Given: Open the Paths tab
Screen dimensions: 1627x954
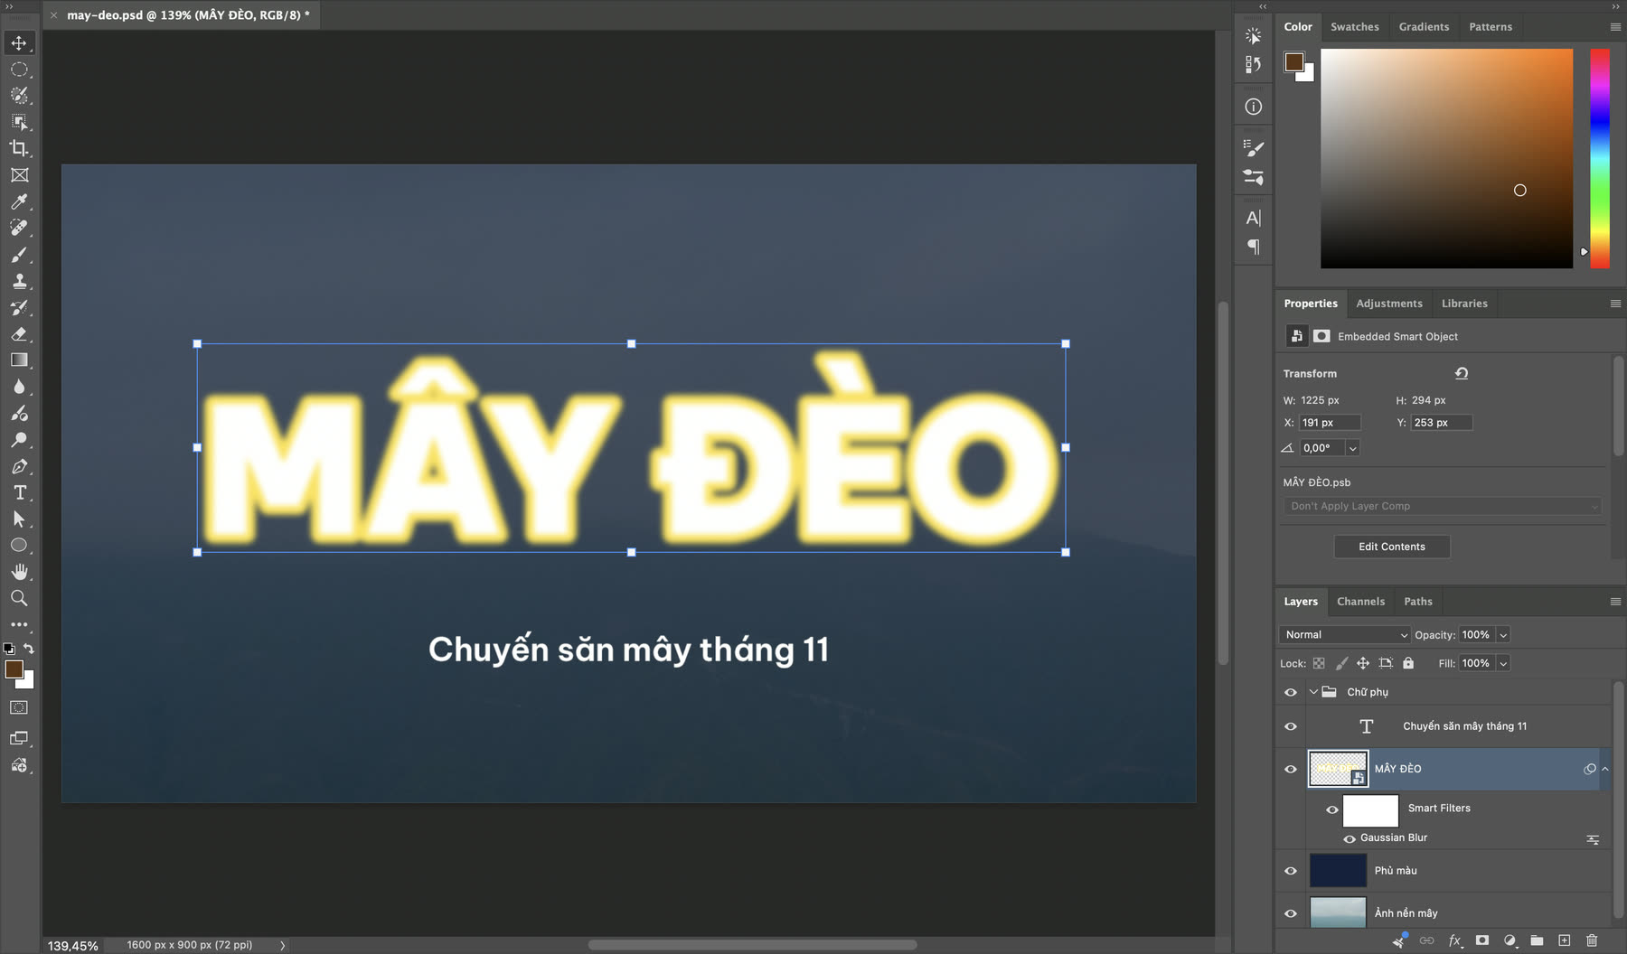Looking at the screenshot, I should point(1417,602).
